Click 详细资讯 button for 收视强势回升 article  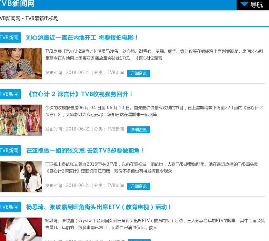click(x=138, y=130)
